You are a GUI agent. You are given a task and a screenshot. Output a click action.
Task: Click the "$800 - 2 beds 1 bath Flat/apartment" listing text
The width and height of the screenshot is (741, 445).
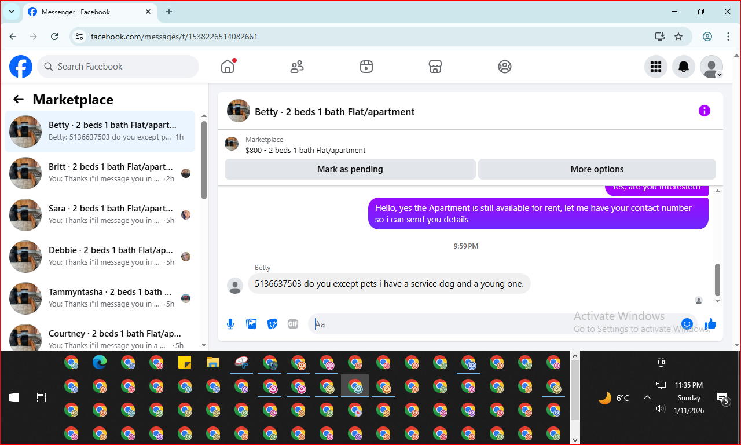[306, 150]
